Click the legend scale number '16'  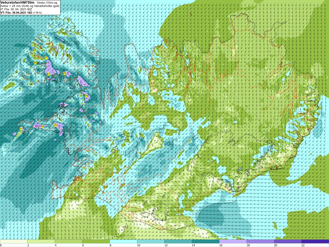[221, 245]
